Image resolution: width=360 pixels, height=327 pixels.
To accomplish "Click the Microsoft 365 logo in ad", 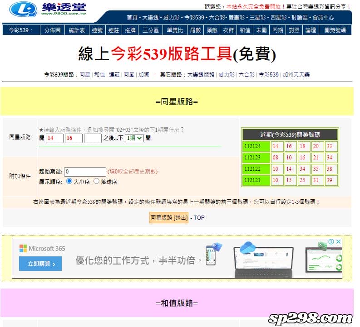I will click(42, 249).
